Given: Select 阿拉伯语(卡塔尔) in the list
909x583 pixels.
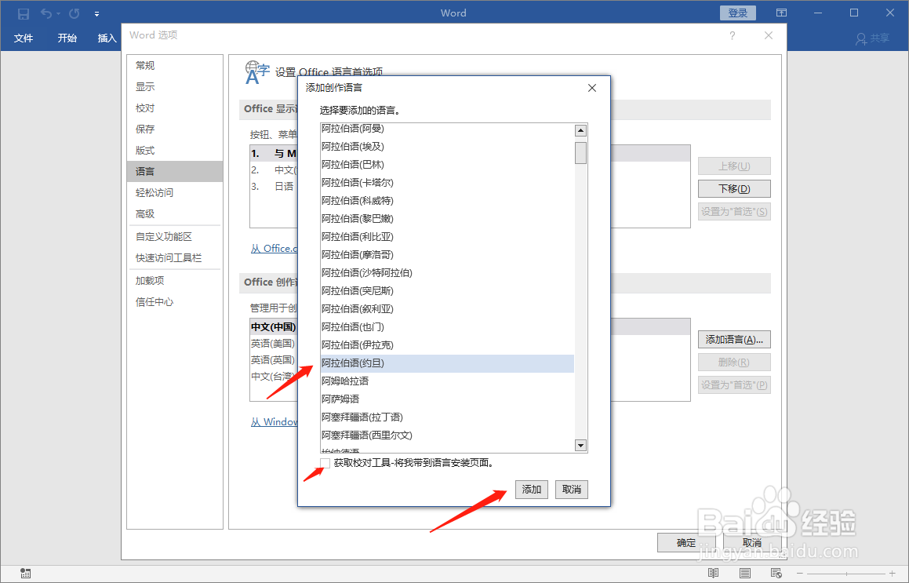Looking at the screenshot, I should [x=447, y=182].
